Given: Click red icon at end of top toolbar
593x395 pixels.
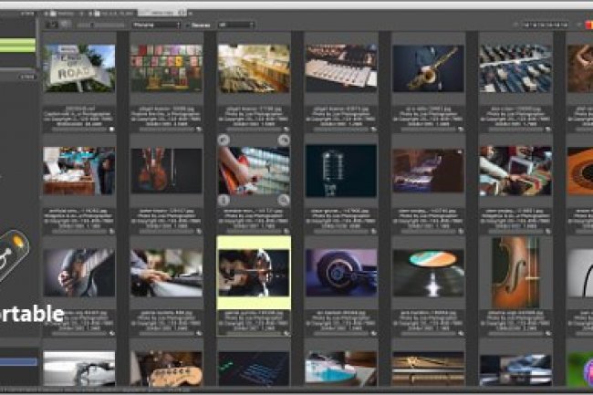Looking at the screenshot, I should (587, 25).
